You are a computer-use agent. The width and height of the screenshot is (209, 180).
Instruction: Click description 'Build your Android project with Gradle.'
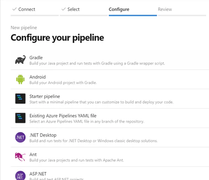coord(63,83)
